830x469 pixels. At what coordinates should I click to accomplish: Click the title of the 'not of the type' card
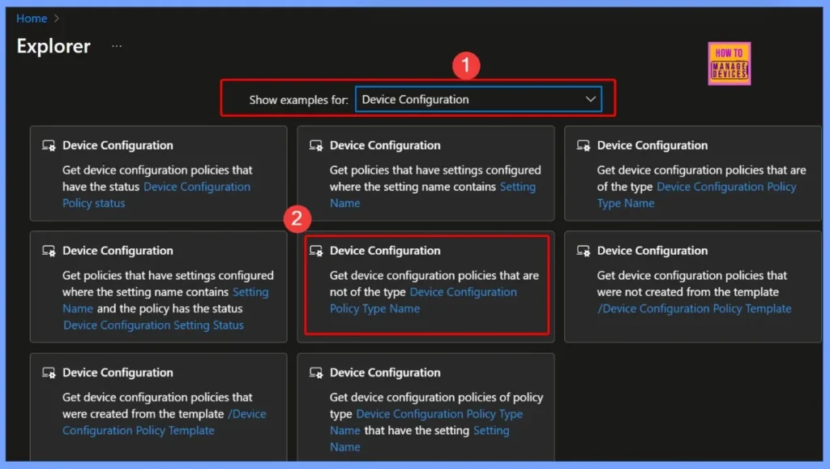[385, 251]
